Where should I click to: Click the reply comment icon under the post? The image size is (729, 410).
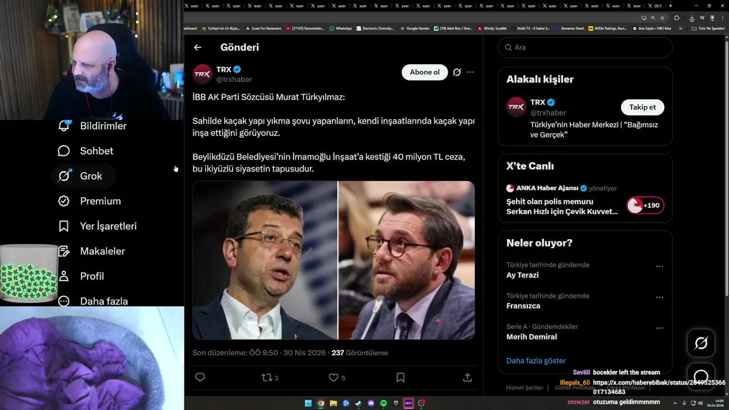click(200, 378)
